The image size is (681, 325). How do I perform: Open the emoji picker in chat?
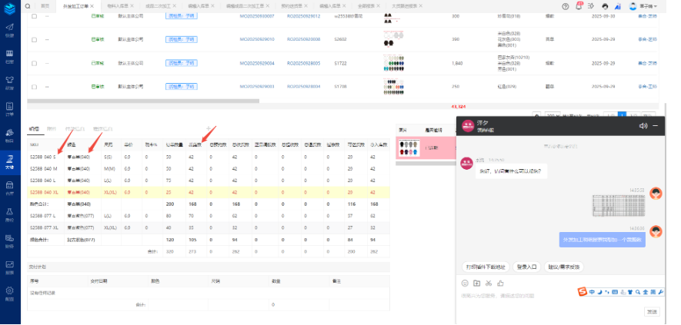465,284
